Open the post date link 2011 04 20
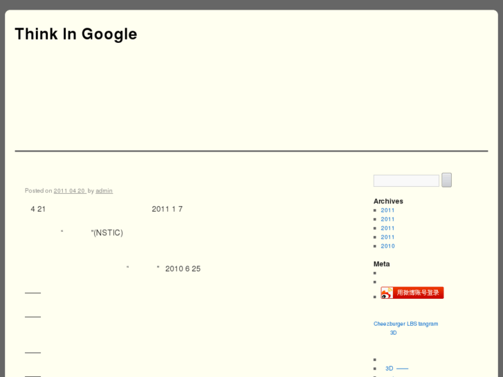Image resolution: width=503 pixels, height=377 pixels. click(x=70, y=191)
